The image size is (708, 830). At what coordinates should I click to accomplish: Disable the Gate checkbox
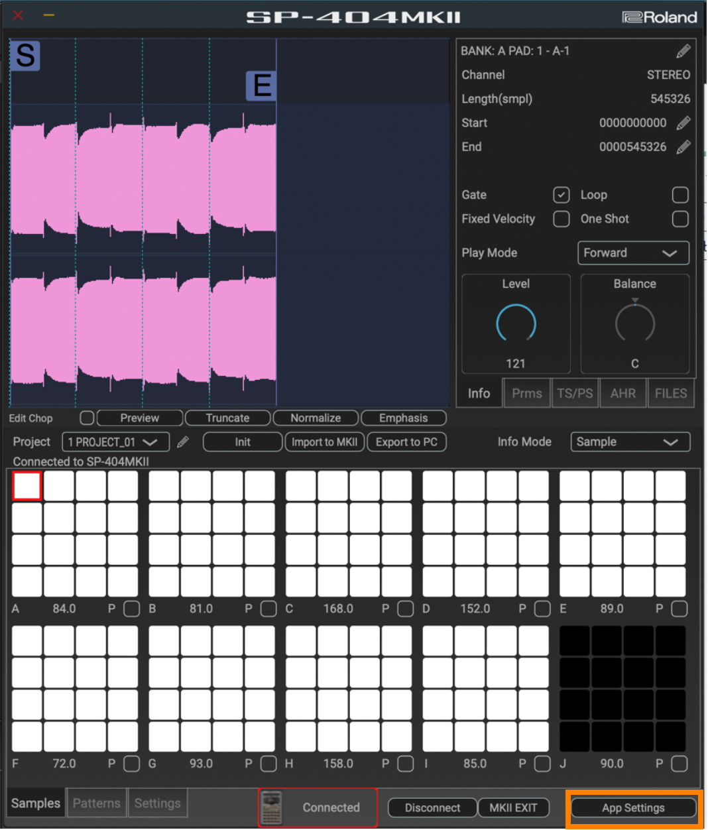pyautogui.click(x=561, y=195)
